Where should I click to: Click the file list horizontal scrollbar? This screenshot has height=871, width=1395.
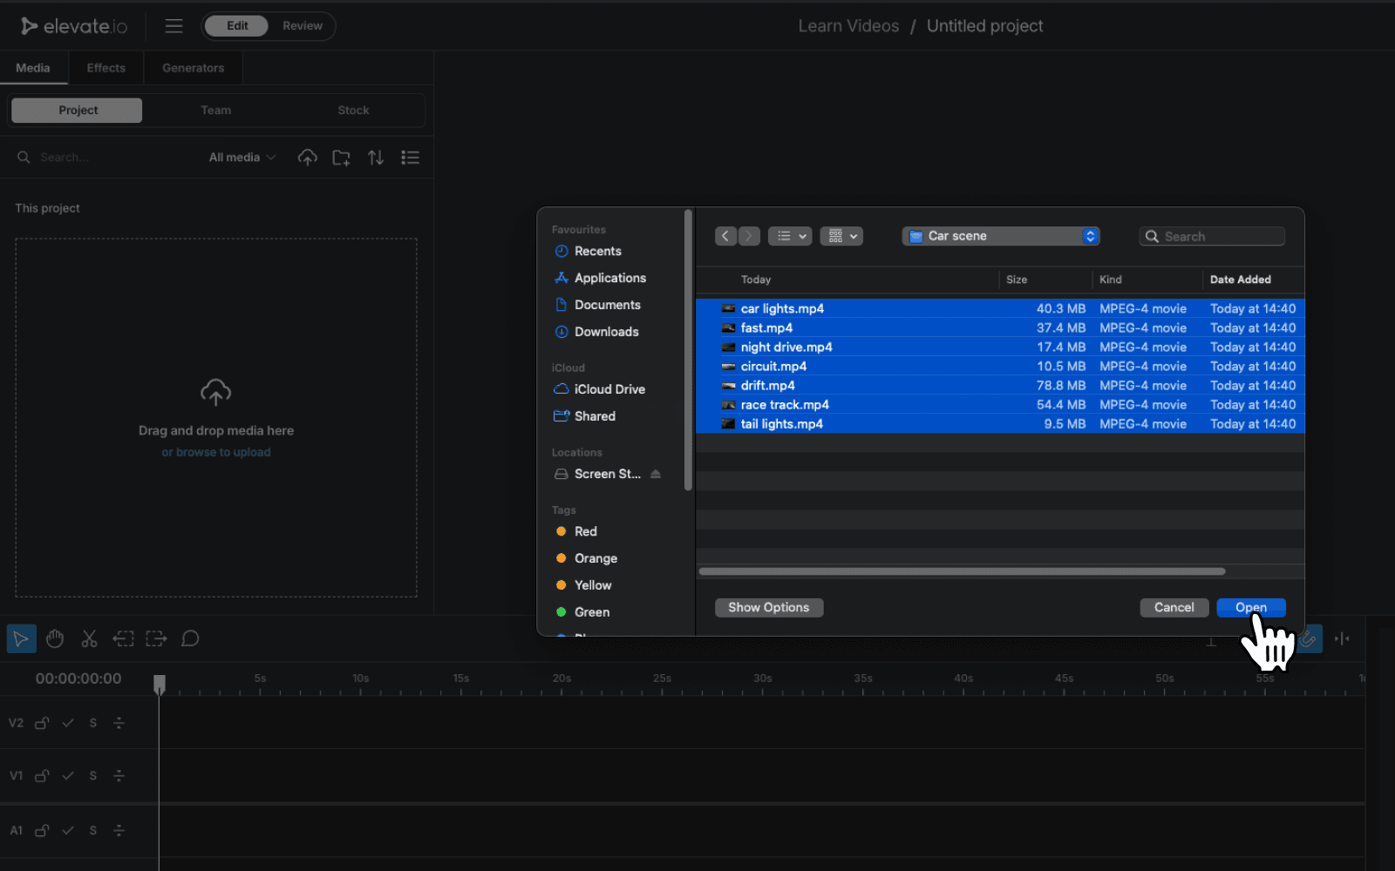[x=962, y=571]
